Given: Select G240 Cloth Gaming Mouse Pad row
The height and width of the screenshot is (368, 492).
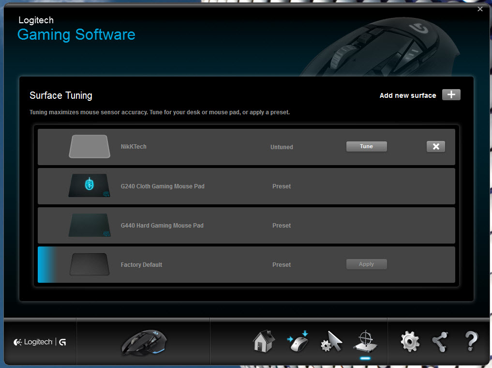Looking at the screenshot, I should click(x=246, y=186).
